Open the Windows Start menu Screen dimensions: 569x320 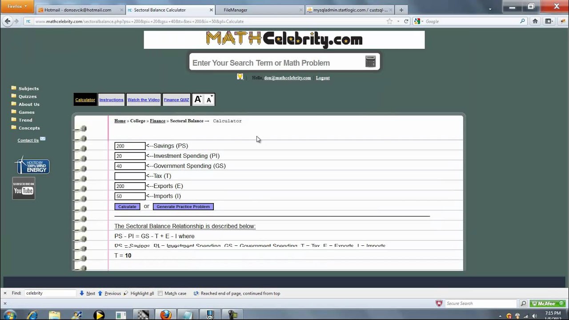10,315
